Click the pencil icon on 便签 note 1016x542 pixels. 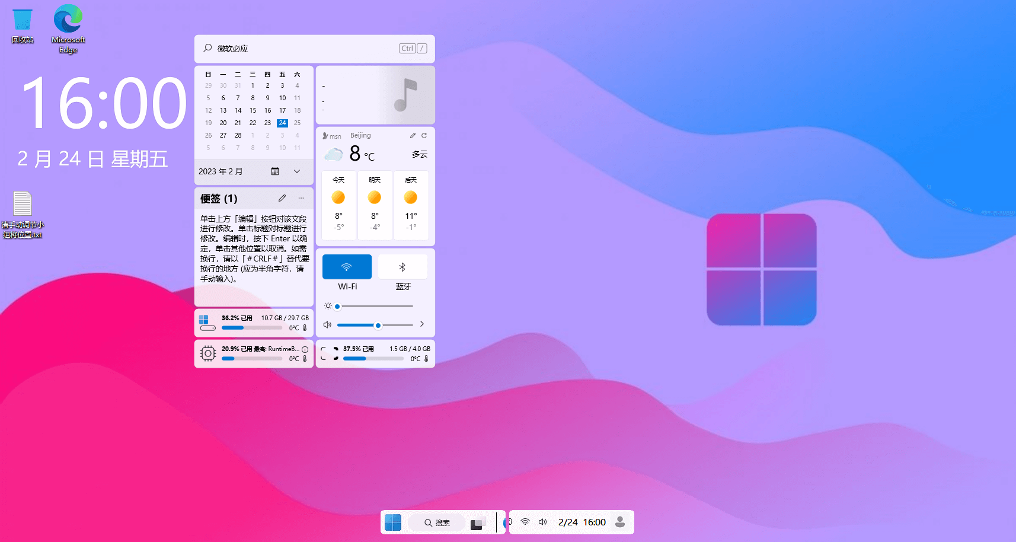[x=282, y=198]
